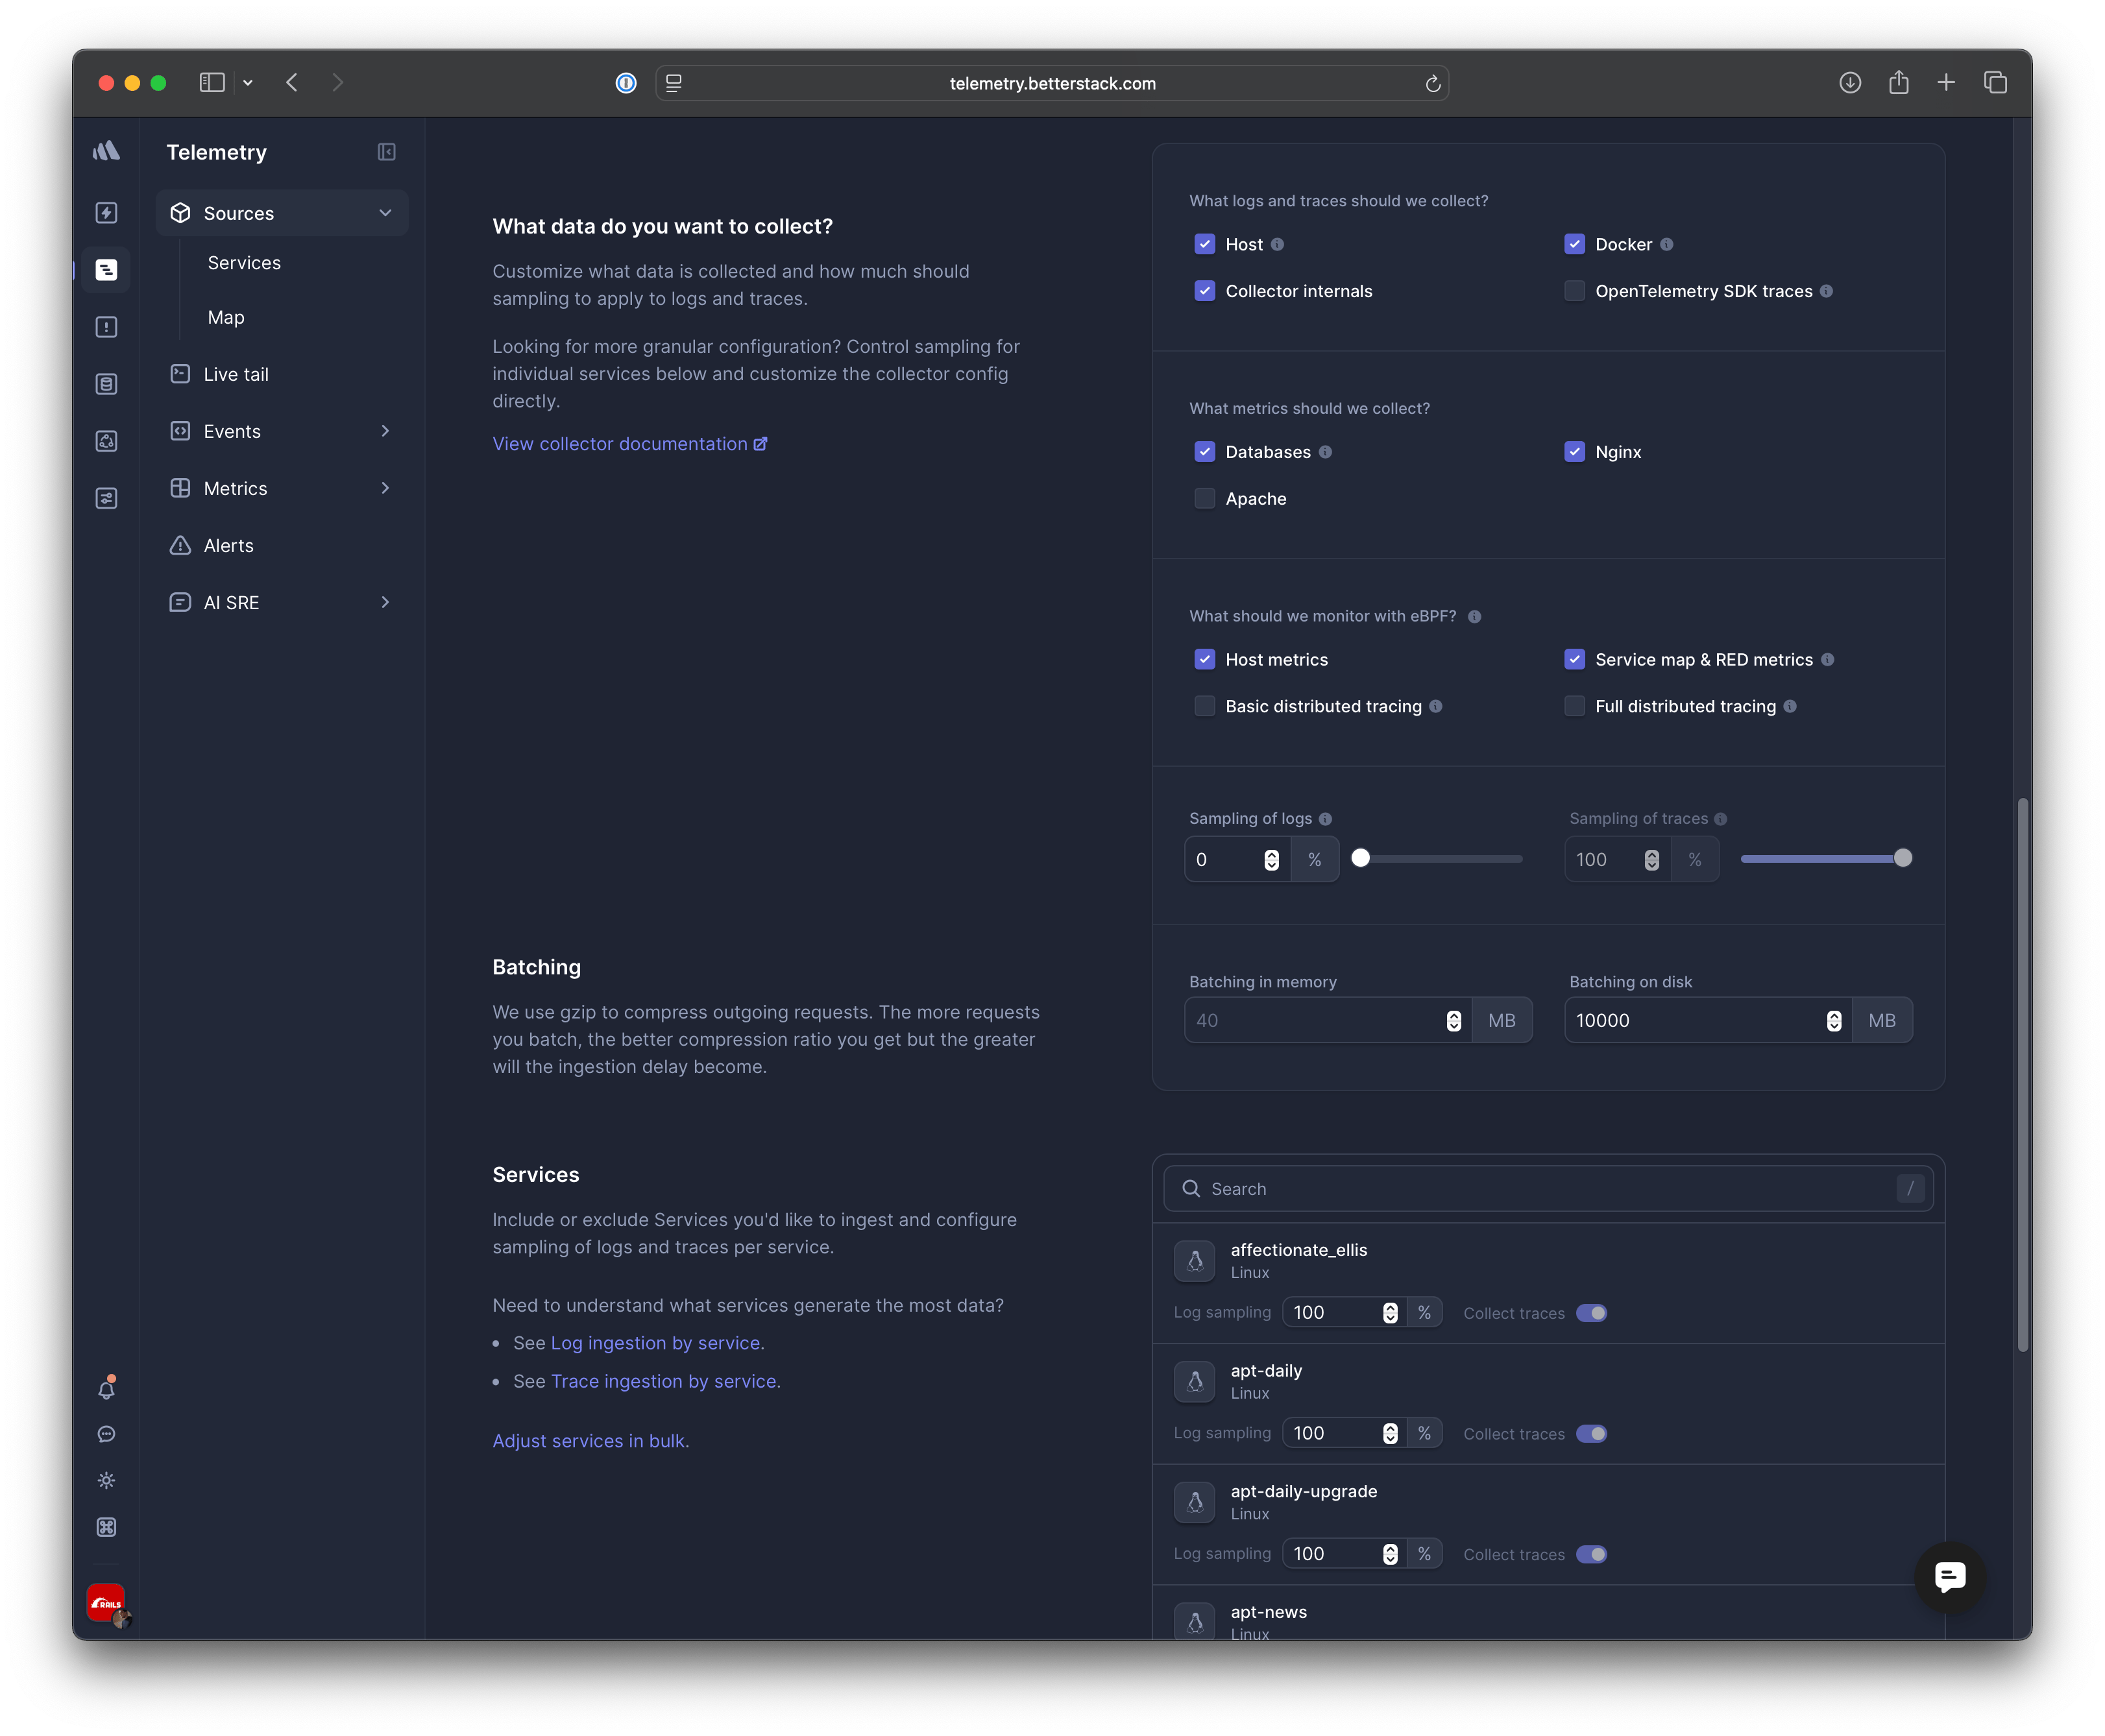Collapse the Sources section chevron
The height and width of the screenshot is (1736, 2105).
coord(385,213)
